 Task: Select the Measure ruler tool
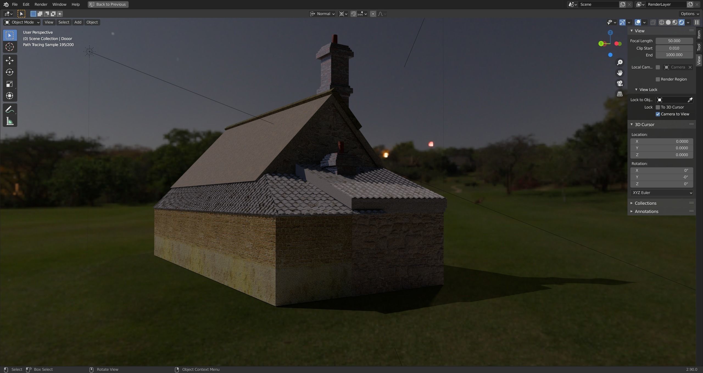10,121
